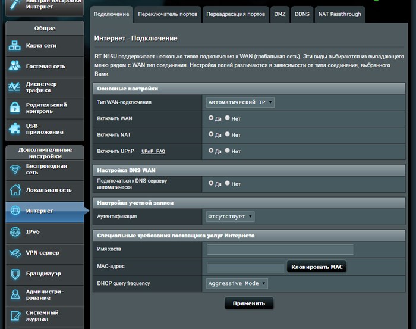Click quick Internet setup wand icon
Image resolution: width=416 pixels, height=329 pixels.
15,4
